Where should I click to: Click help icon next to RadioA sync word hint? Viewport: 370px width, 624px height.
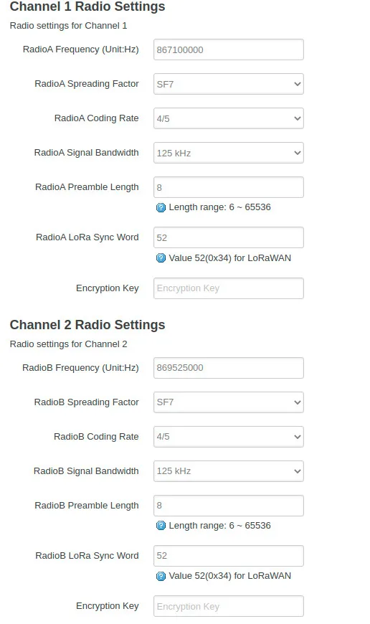[x=161, y=258]
